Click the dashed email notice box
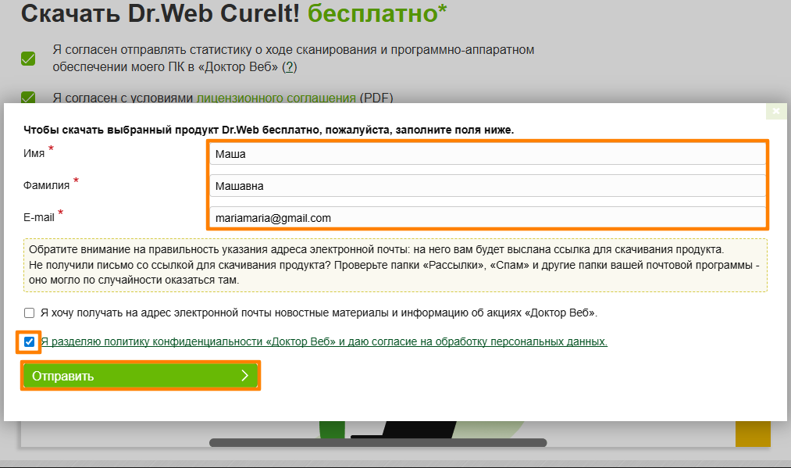791x468 pixels. click(395, 265)
